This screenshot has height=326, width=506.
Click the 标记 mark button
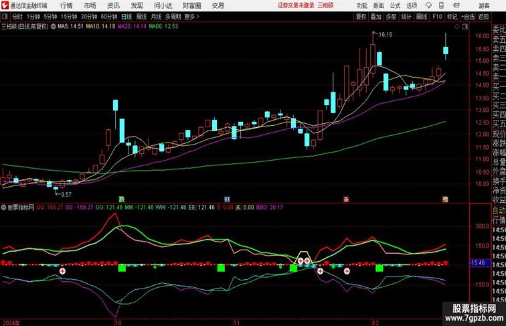[452, 17]
